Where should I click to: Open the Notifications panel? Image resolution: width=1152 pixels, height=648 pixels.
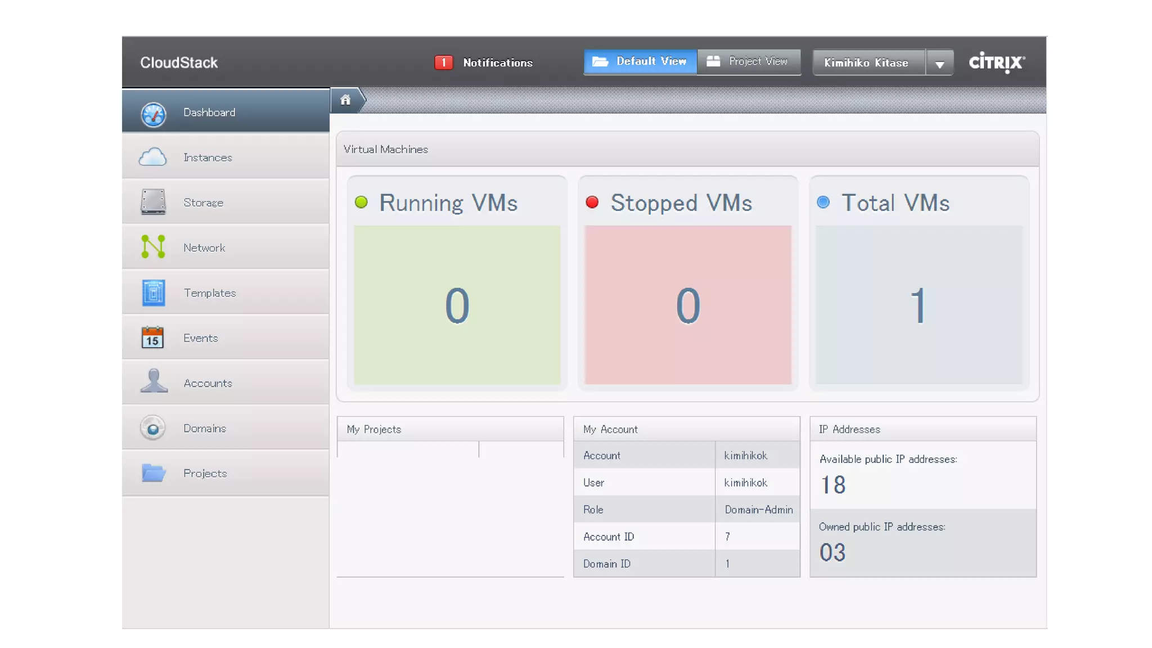coord(497,62)
